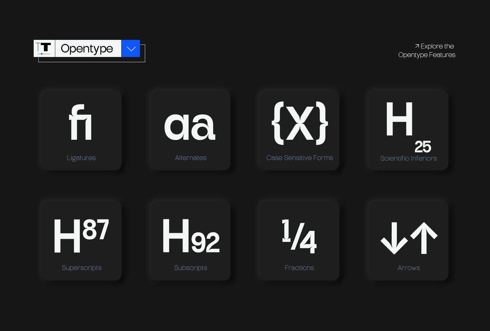Click the down arrow glyph

[x=394, y=238]
